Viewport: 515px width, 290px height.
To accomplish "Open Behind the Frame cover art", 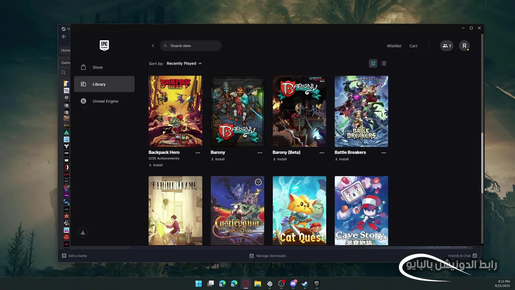I will click(x=175, y=211).
